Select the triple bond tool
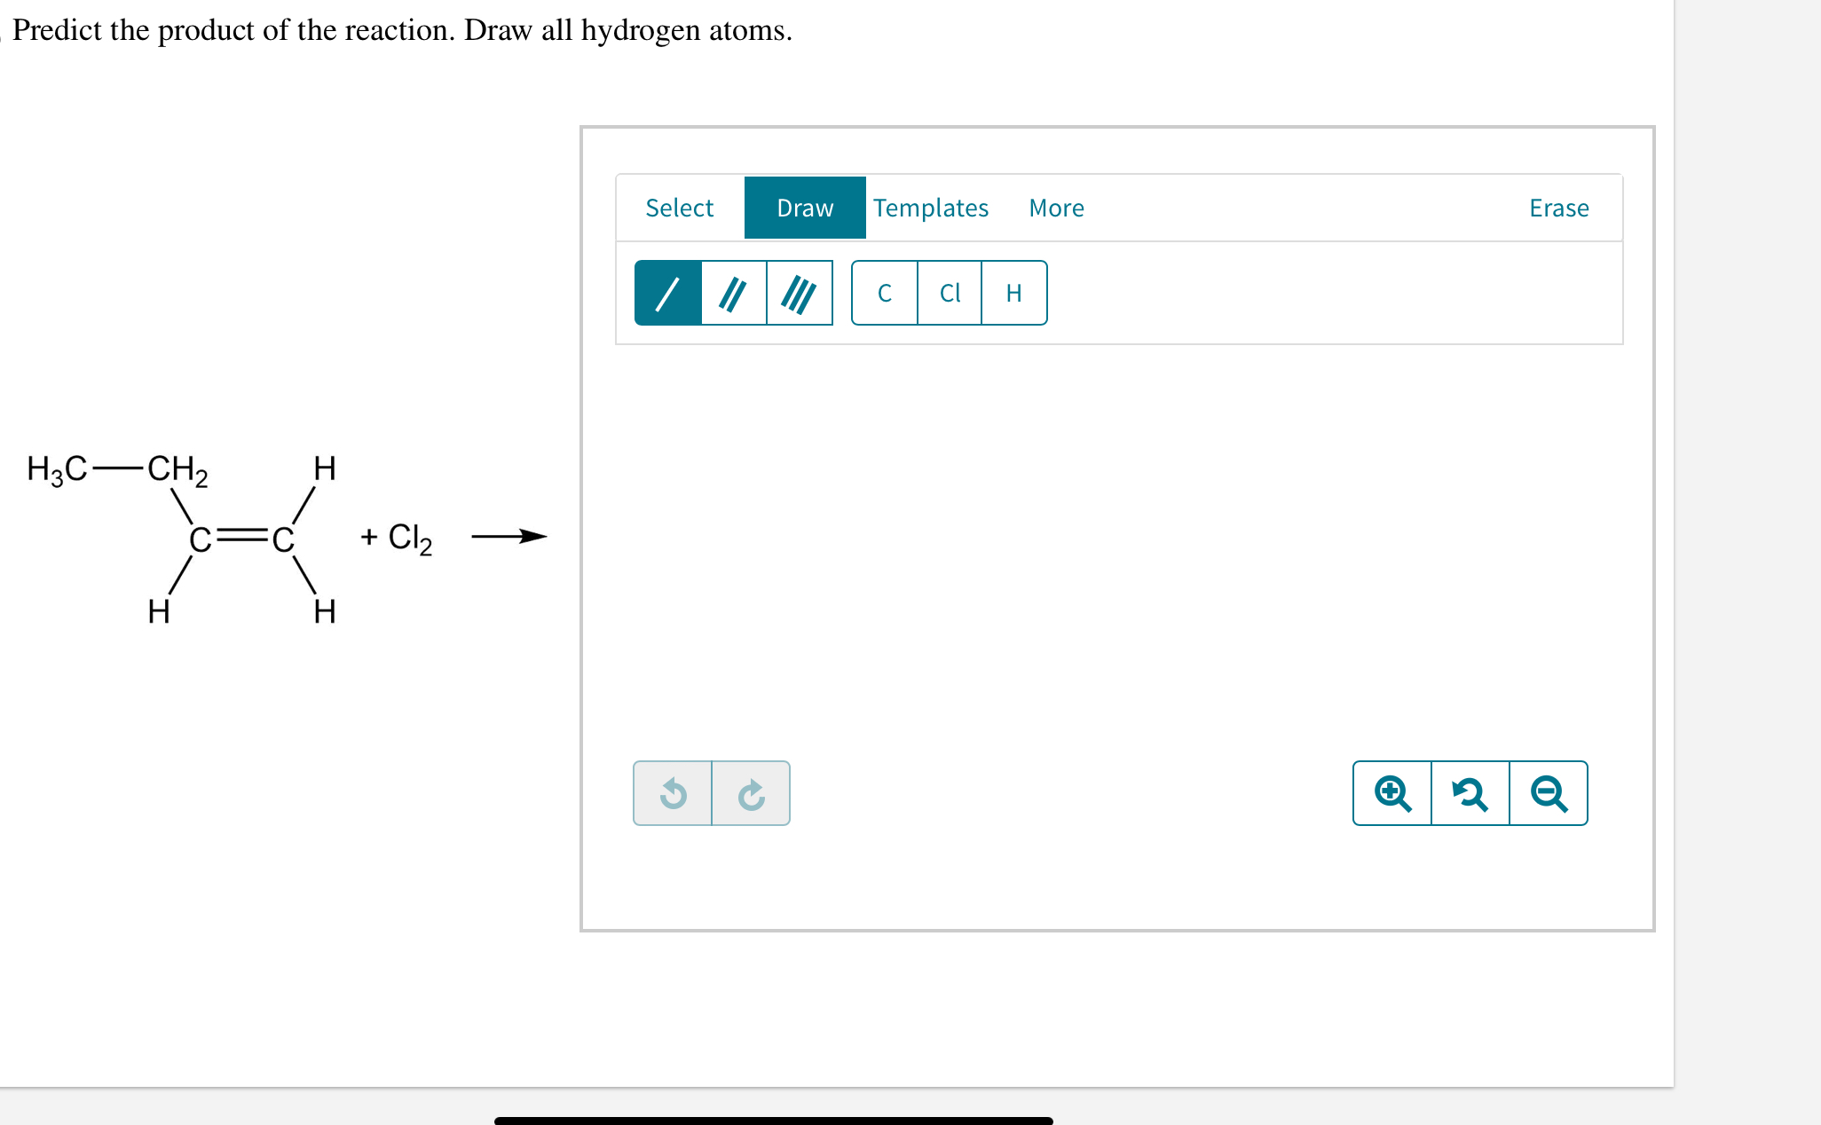 798,293
